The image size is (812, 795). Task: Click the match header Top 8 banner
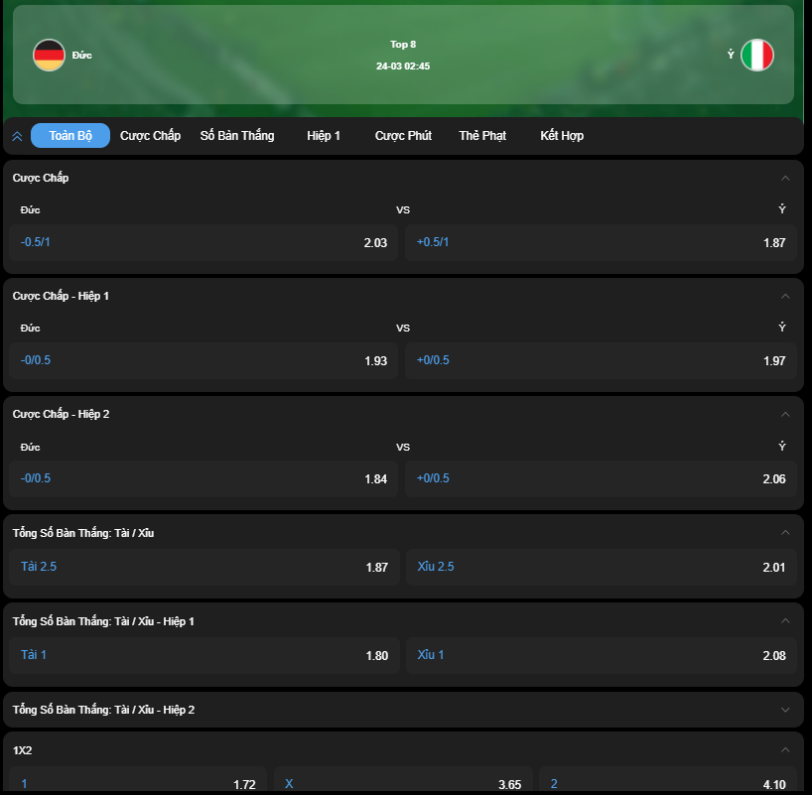403,55
